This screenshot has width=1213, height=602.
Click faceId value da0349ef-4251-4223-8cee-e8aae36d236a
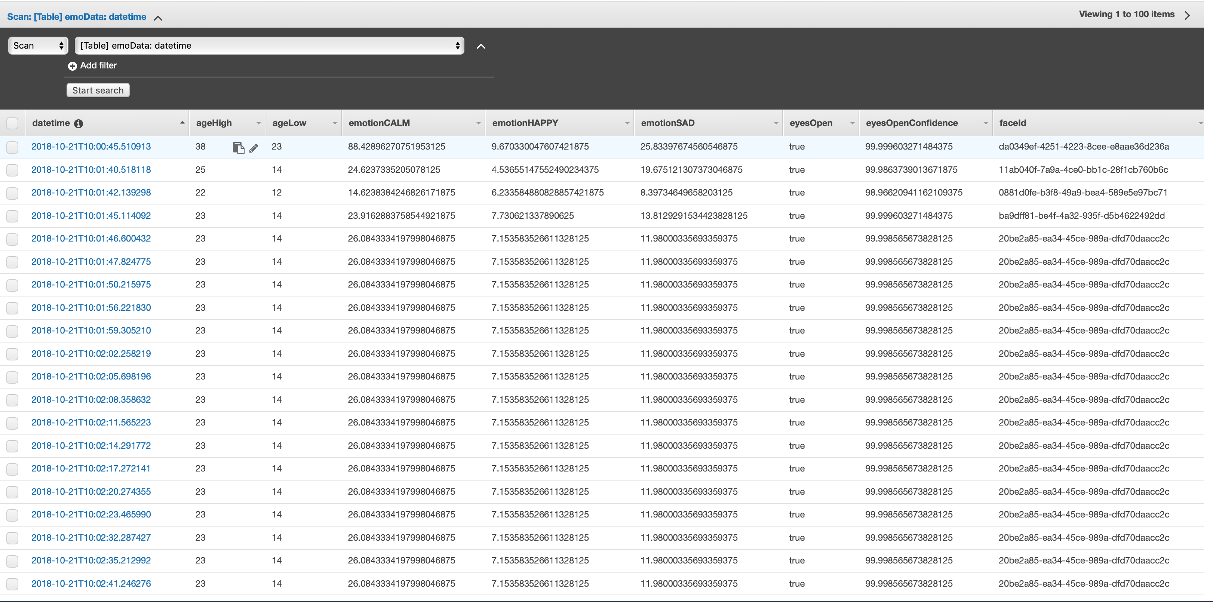[1084, 147]
